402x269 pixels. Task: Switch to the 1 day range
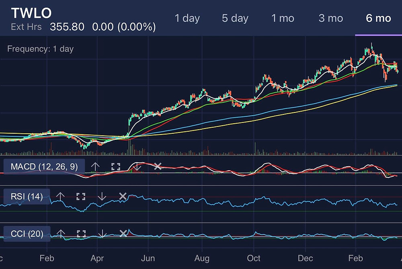(187, 18)
